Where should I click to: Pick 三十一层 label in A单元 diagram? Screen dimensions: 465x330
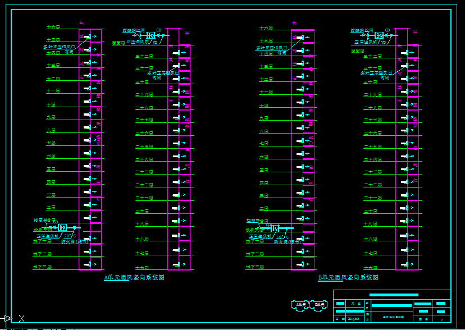144,68
